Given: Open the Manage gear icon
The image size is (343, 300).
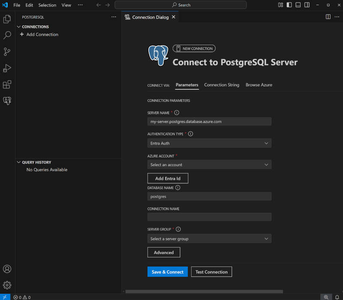Looking at the screenshot, I should pos(7,285).
